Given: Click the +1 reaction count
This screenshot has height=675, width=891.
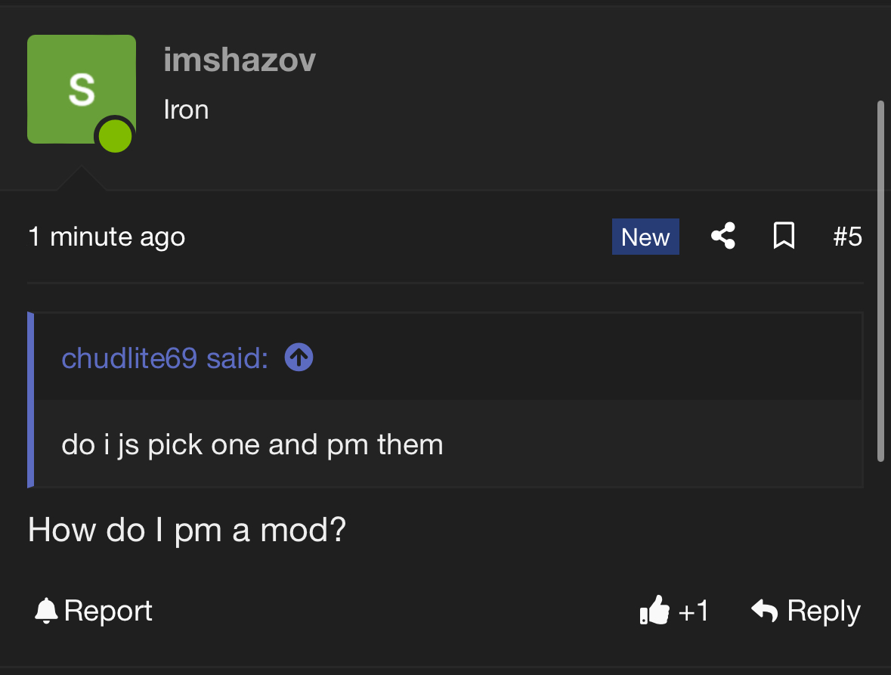Looking at the screenshot, I should pos(693,610).
